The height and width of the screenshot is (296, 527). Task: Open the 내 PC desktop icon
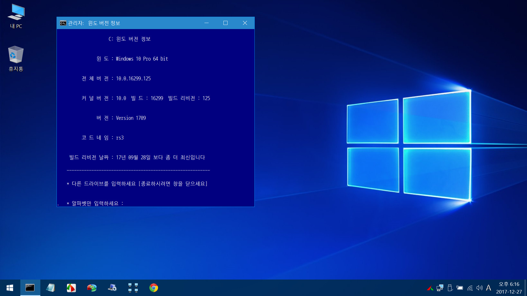tap(16, 16)
